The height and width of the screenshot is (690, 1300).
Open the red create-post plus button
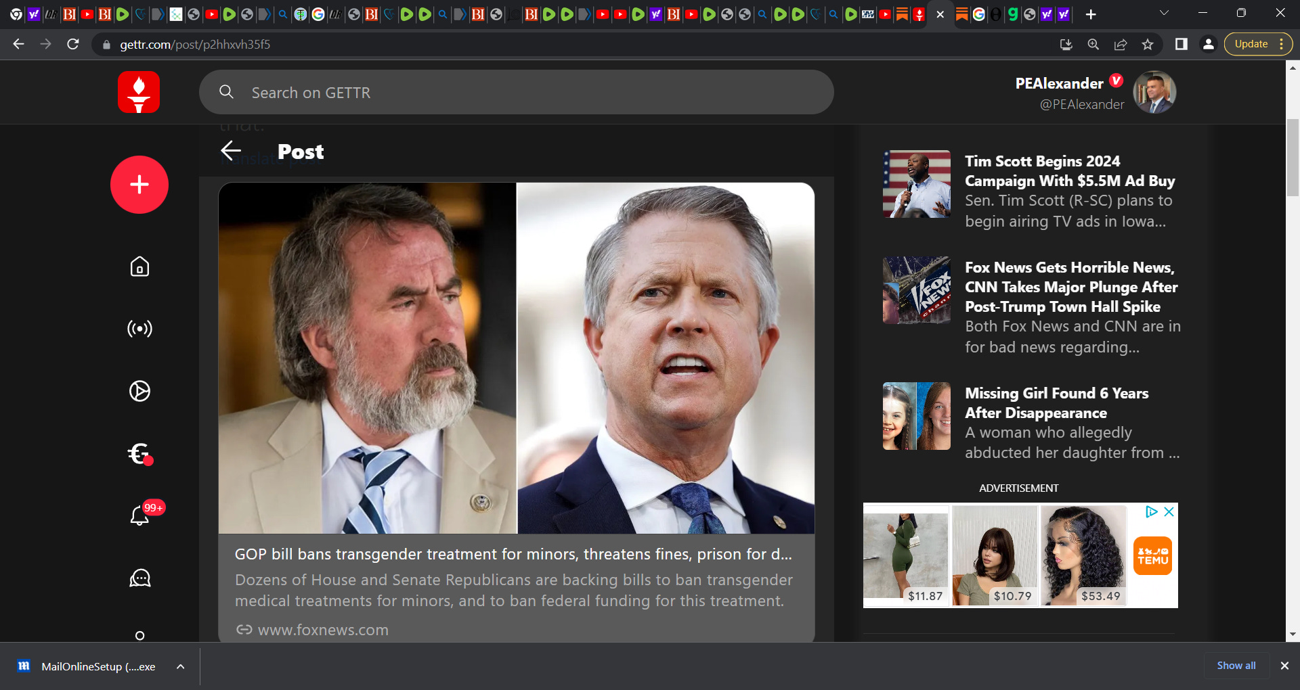coord(139,185)
